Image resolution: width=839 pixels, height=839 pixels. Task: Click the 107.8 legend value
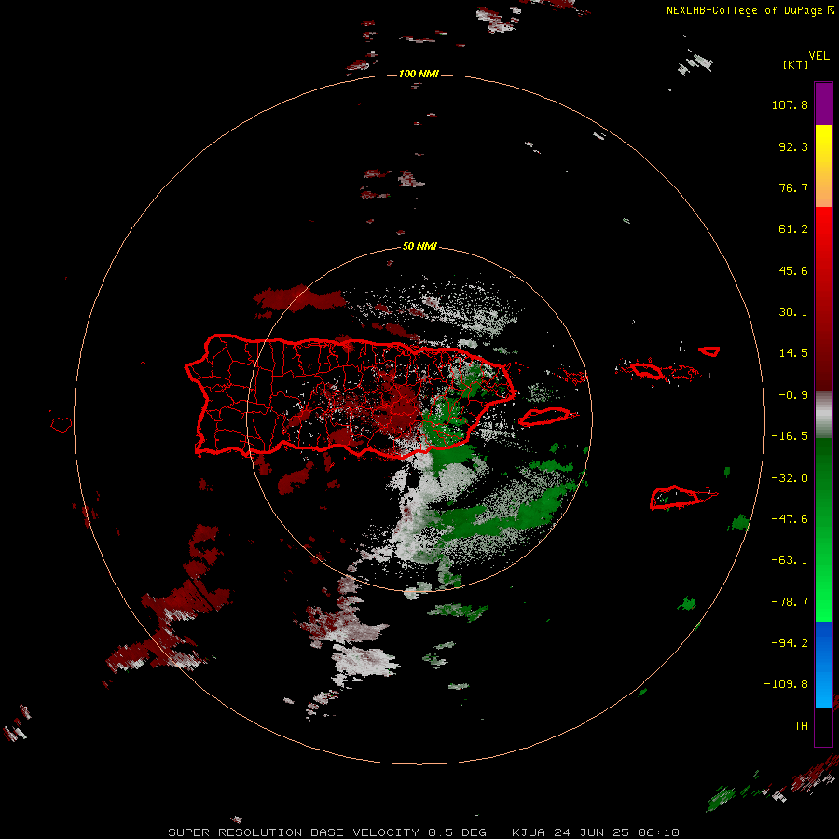coord(790,104)
